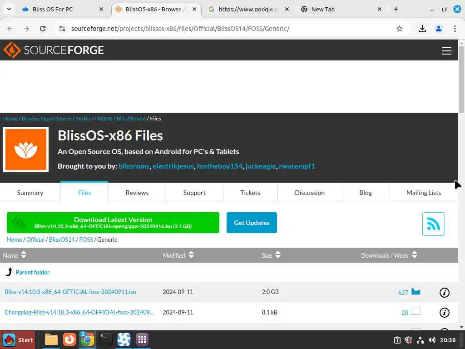Screen dimensions: 465x349
Task: Open the app grid icon in taskbar
Action: (x=142, y=339)
